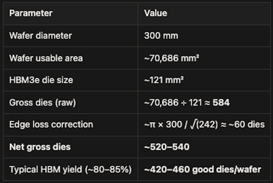This screenshot has height=183, width=273.
Task: Select the "Gross dies (raw)" label
Action: [x=43, y=102]
